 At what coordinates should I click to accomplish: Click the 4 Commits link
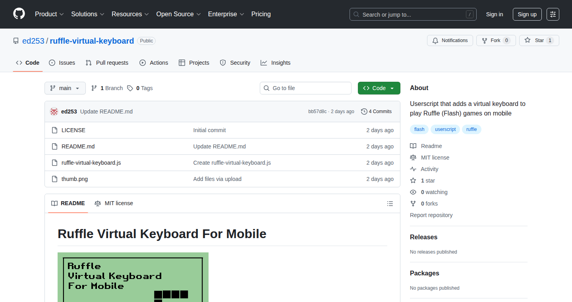pyautogui.click(x=376, y=112)
